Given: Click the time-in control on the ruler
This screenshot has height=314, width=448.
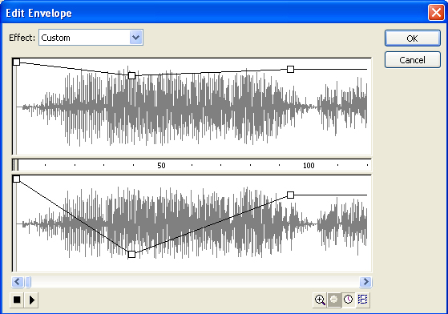Looking at the screenshot, I should [x=16, y=165].
